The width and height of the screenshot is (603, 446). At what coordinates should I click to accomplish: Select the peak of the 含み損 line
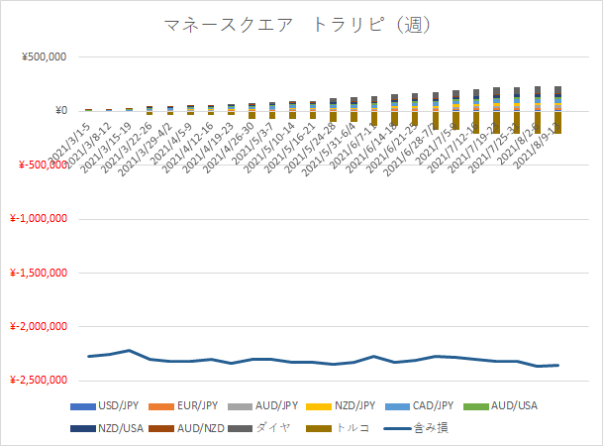pos(129,350)
